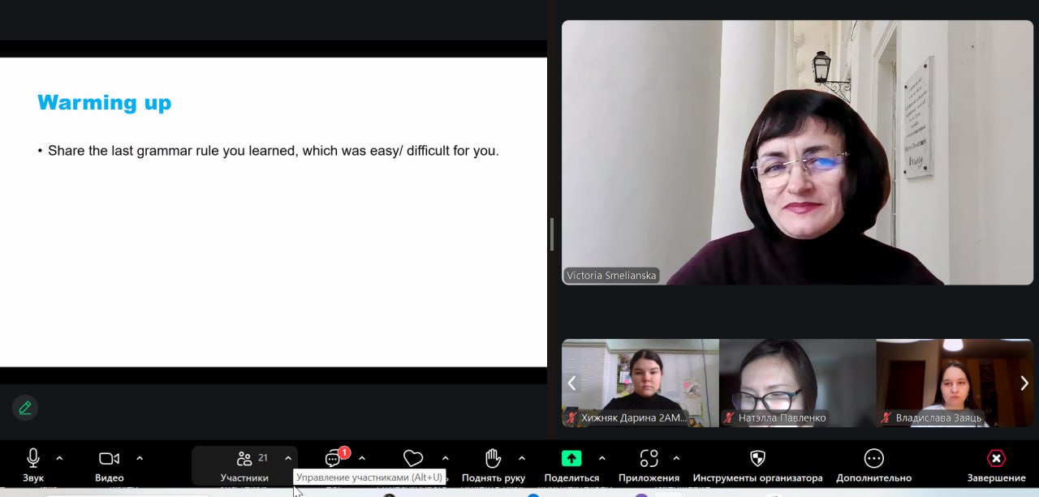The height and width of the screenshot is (497, 1039).
Task: Expand the arrow next to Участники count
Action: [x=288, y=458]
